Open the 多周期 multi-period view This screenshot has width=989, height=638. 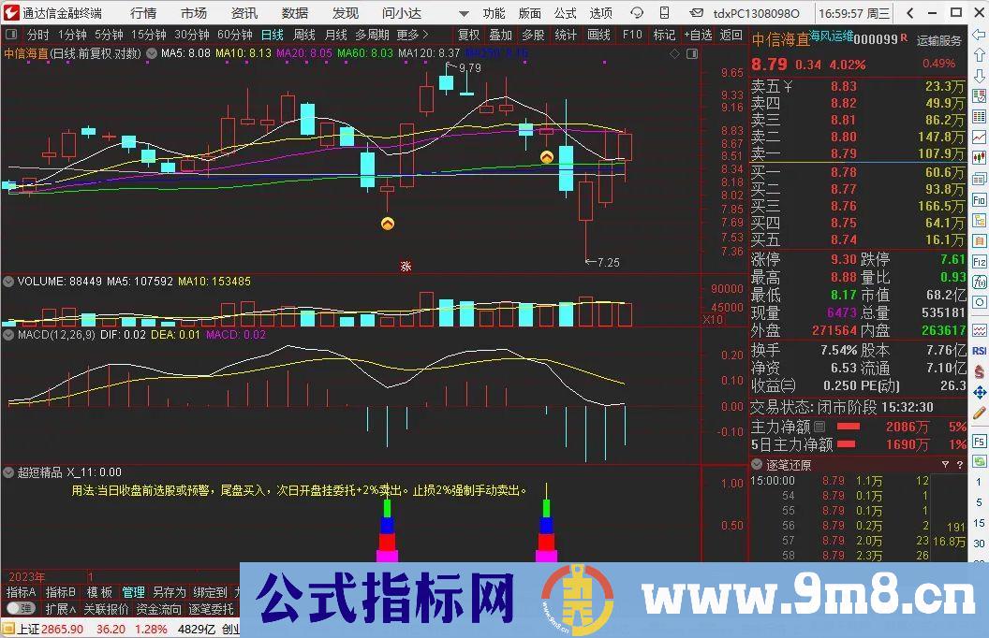(373, 35)
